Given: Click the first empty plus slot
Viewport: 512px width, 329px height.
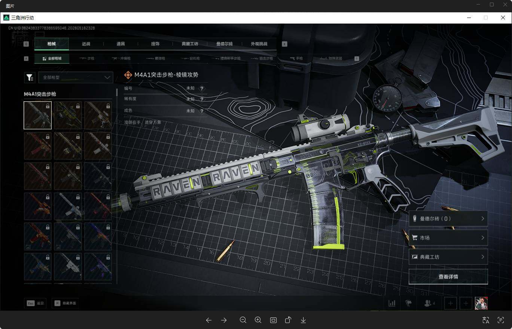Looking at the screenshot, I should (x=451, y=303).
